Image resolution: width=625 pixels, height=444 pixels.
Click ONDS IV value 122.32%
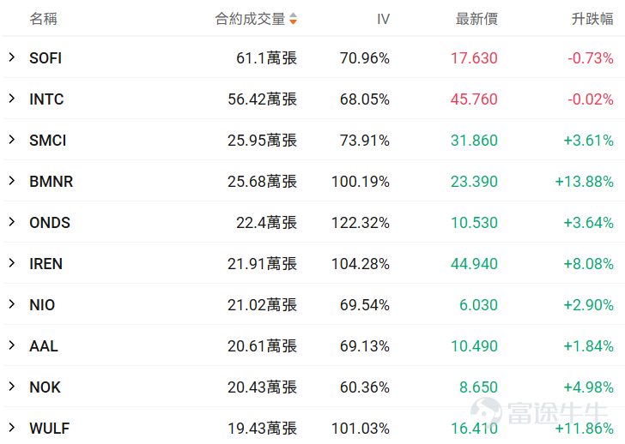(x=361, y=223)
